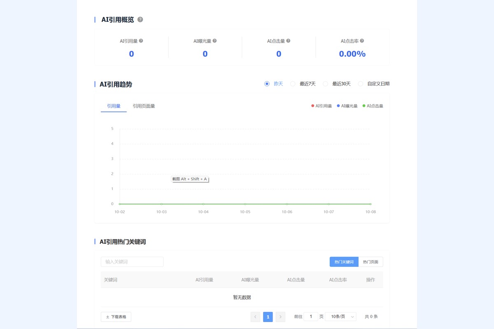
Task: Select page number 1 button
Action: [x=268, y=317]
